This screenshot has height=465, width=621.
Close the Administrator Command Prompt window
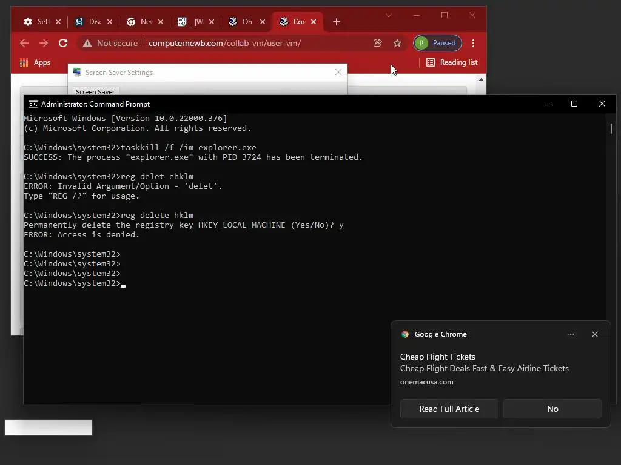tap(602, 104)
